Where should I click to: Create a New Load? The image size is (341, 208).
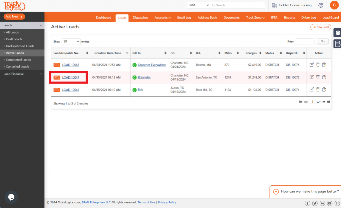pos(321,27)
